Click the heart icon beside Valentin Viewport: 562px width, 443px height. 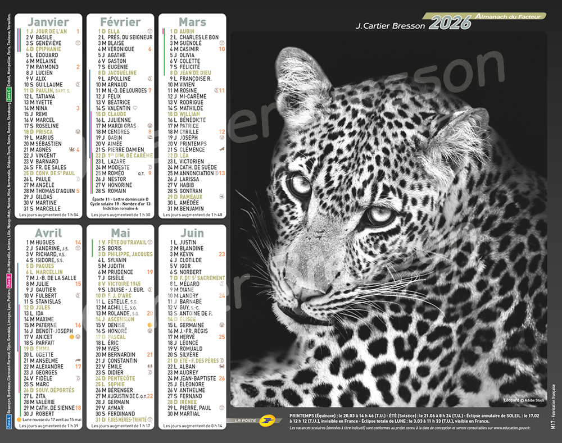coord(135,108)
